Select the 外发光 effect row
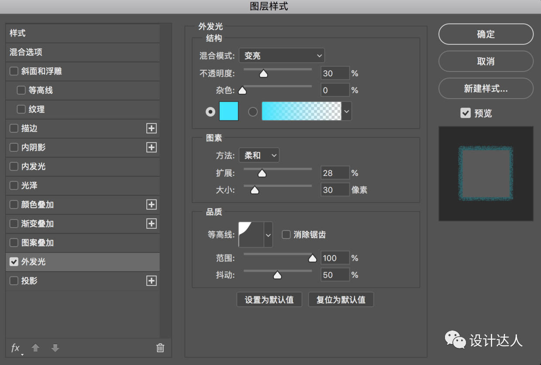 click(x=83, y=262)
